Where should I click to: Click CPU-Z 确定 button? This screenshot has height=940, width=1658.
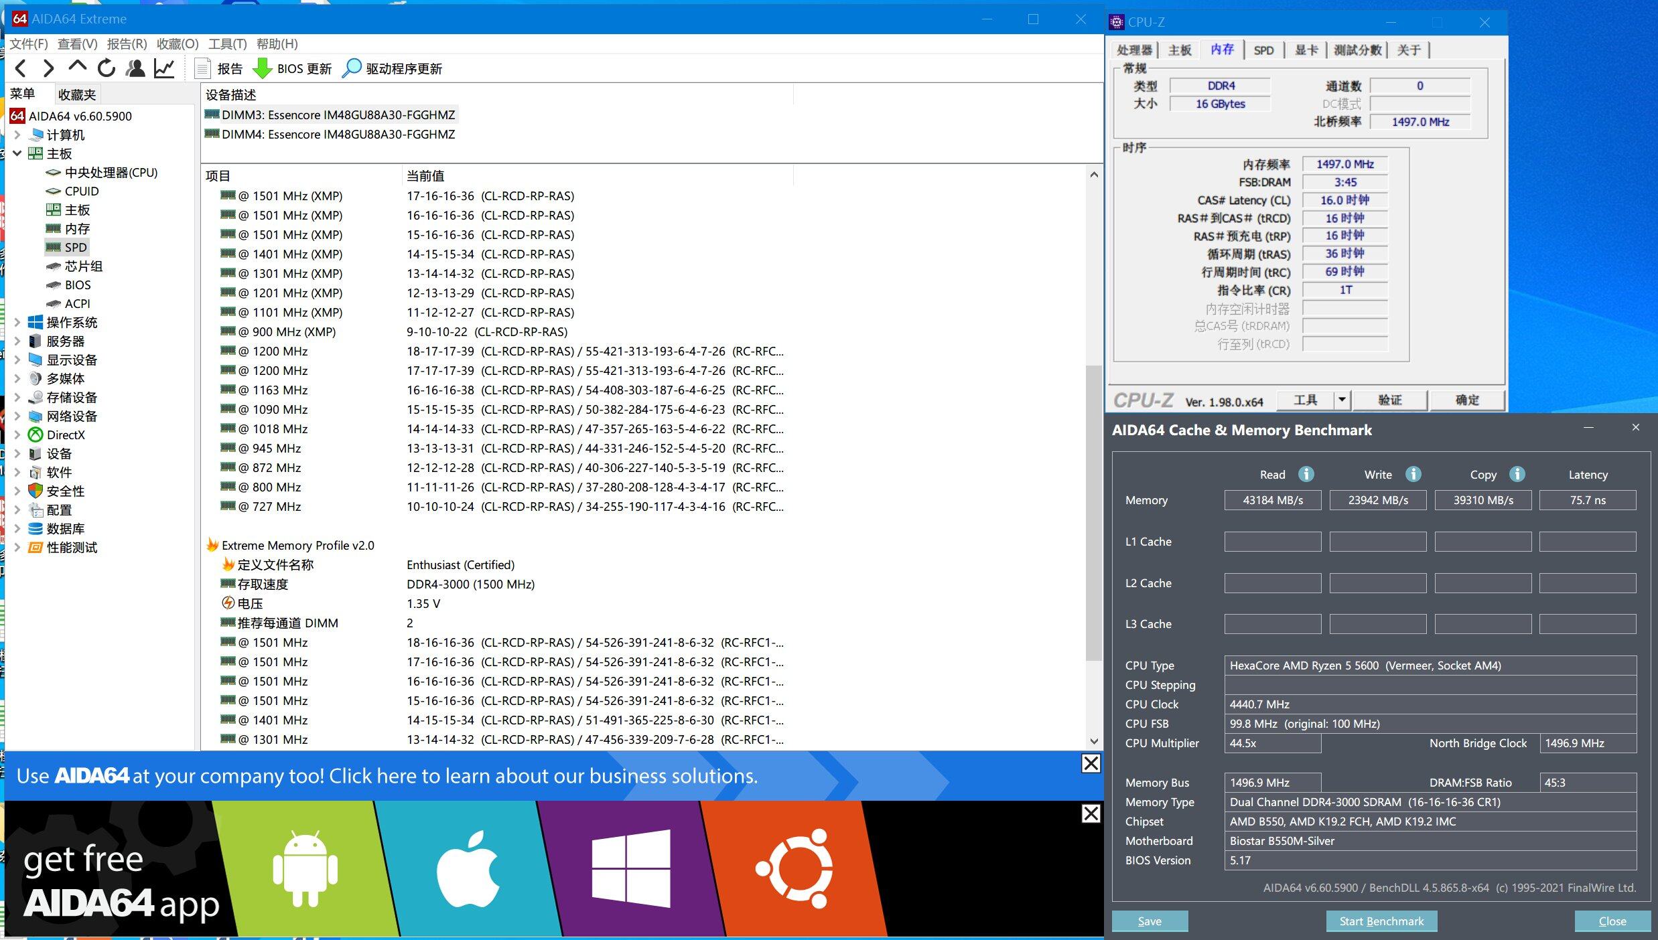point(1467,400)
